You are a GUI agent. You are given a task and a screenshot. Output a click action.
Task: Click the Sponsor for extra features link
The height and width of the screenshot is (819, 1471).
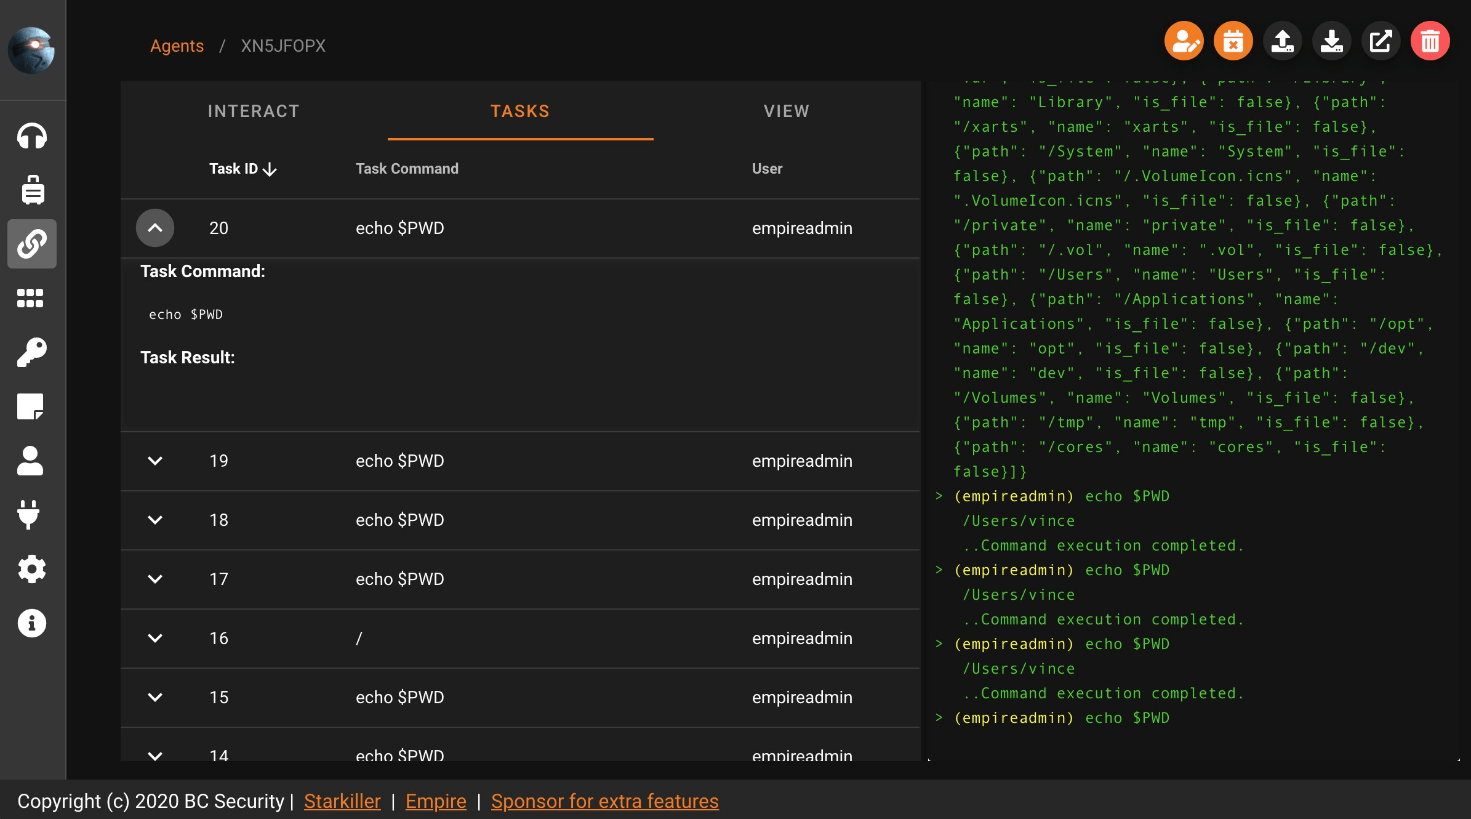pos(604,801)
